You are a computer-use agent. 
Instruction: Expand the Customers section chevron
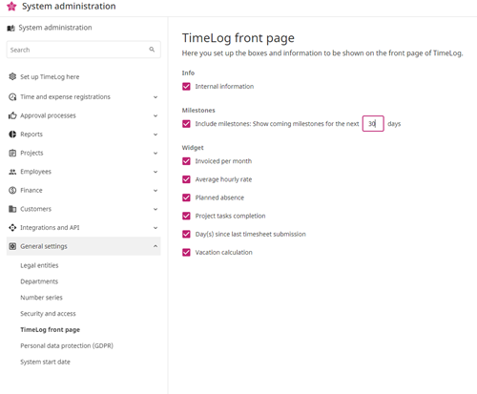156,209
